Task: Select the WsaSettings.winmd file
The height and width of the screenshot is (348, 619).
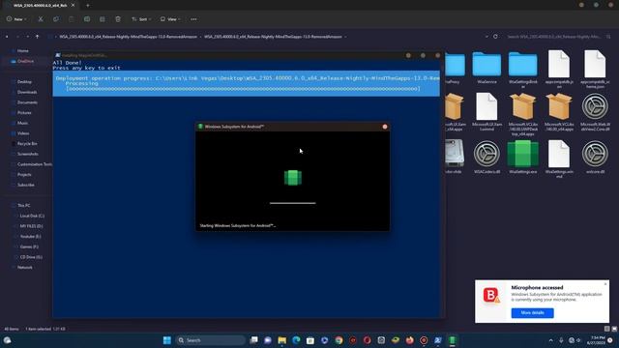Action: pos(559,159)
